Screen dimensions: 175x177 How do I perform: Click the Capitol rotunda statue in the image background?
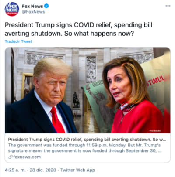tap(76, 100)
